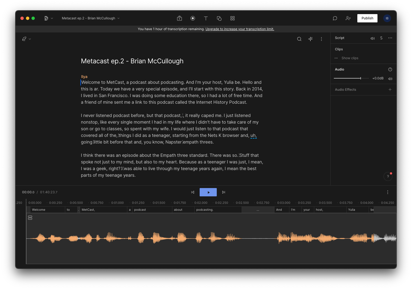Click the Audio Effects label
The image size is (412, 289).
(x=345, y=90)
